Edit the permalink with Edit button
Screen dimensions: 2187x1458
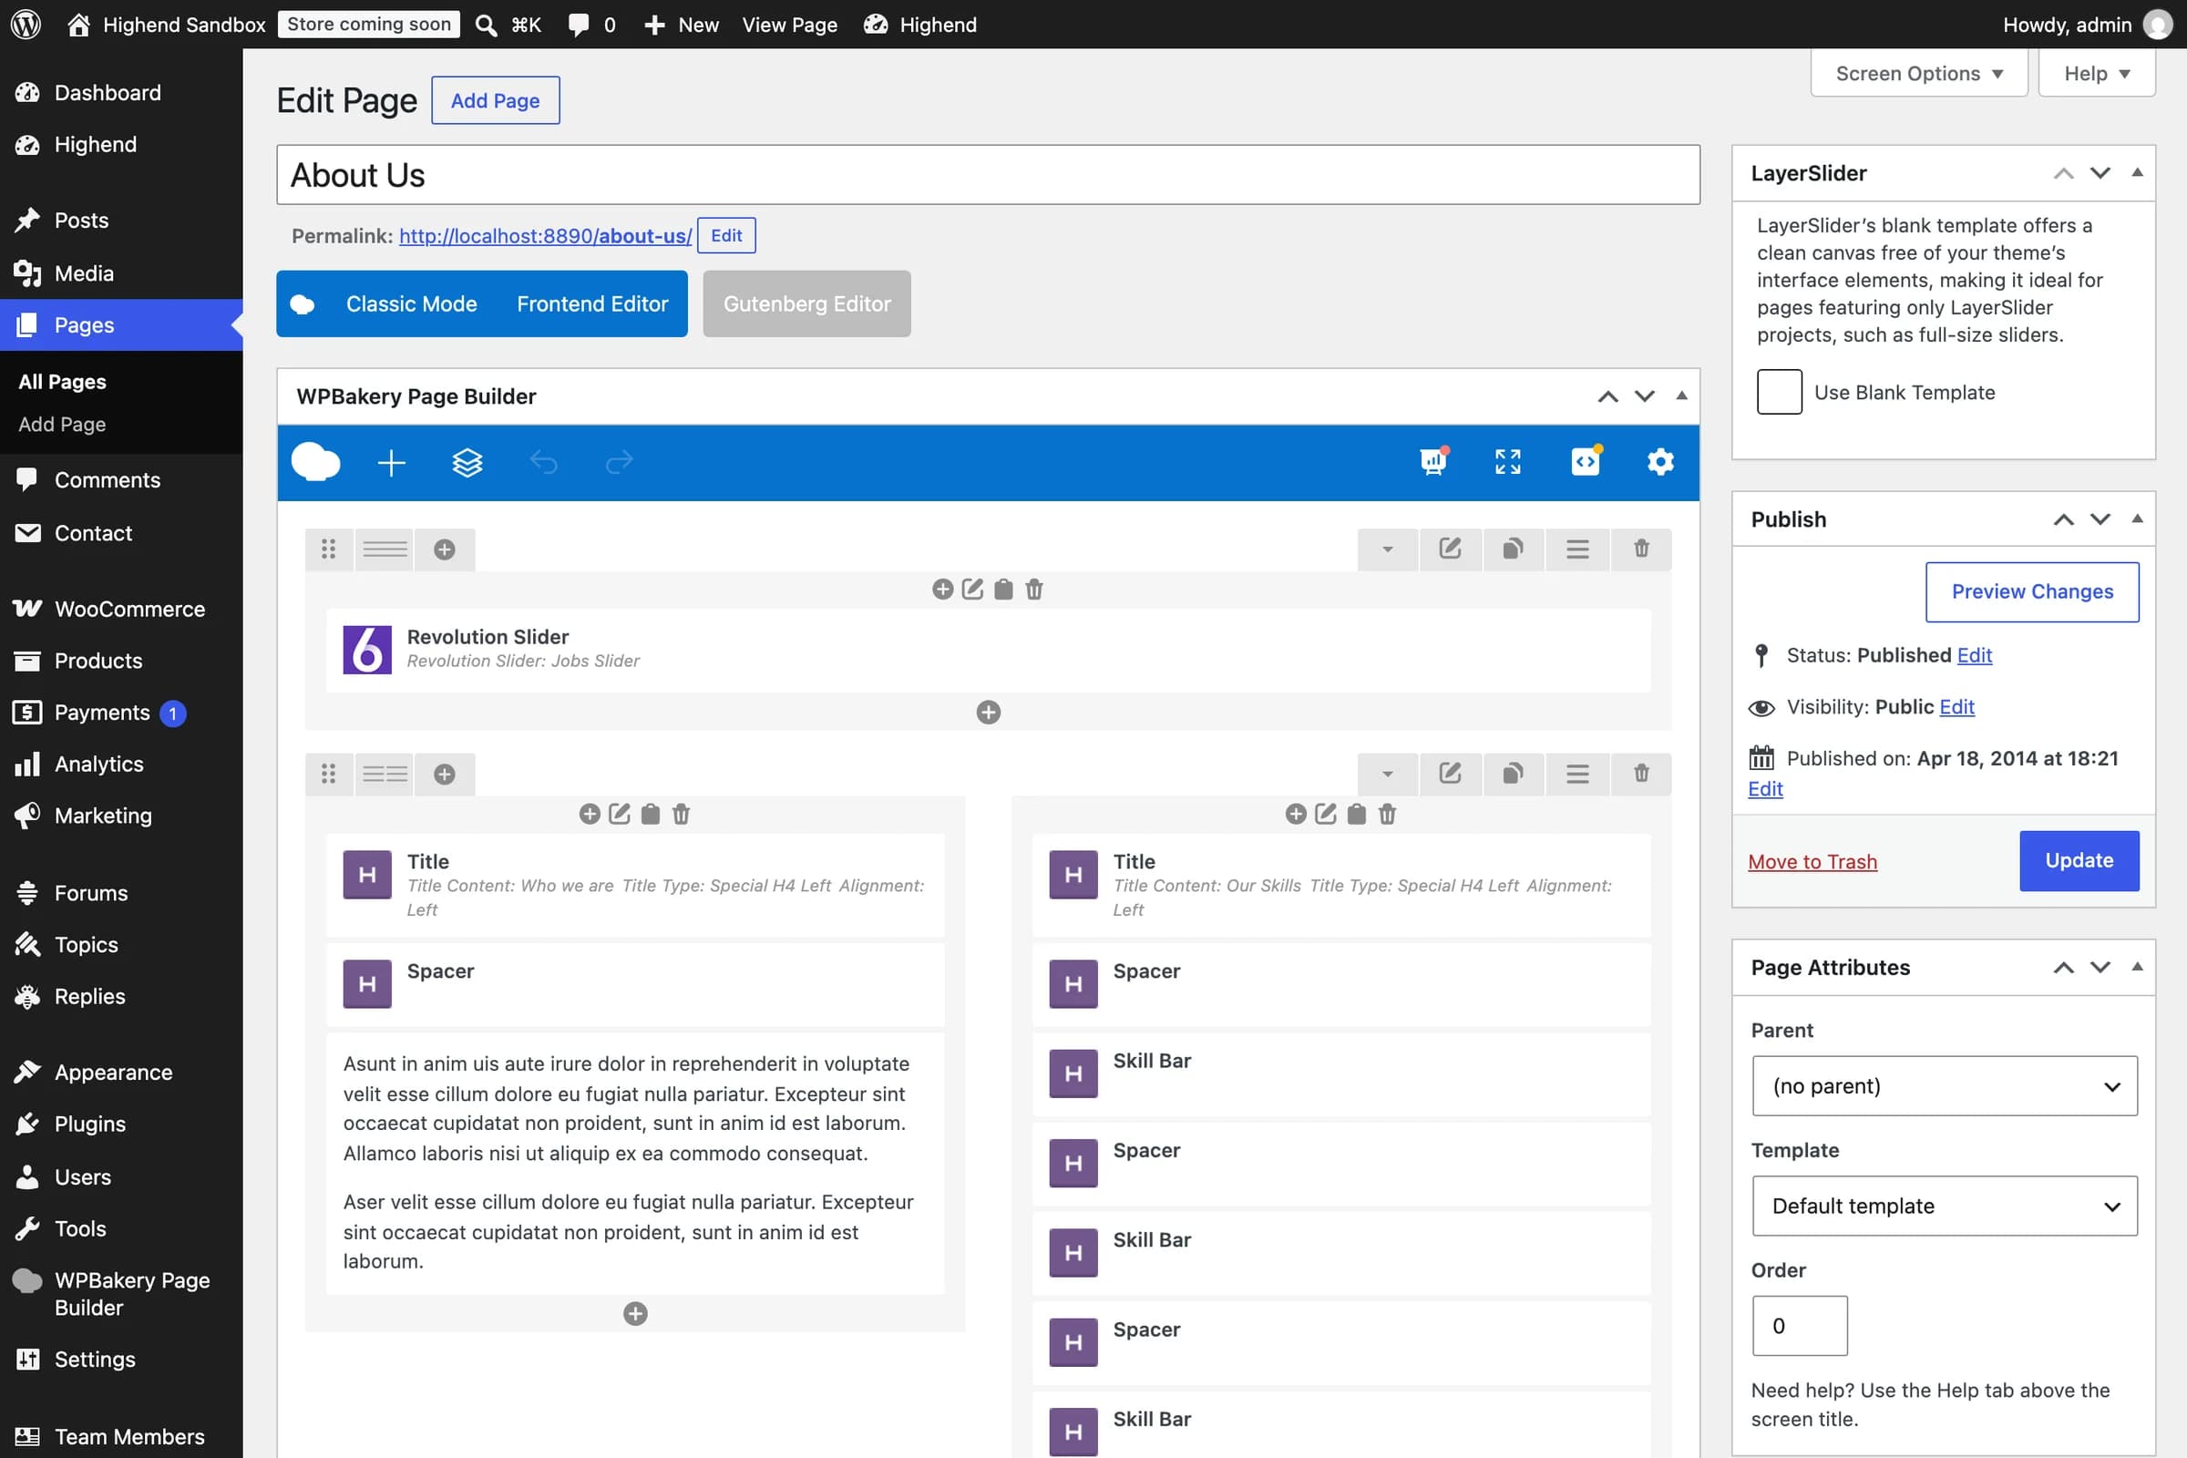click(726, 235)
